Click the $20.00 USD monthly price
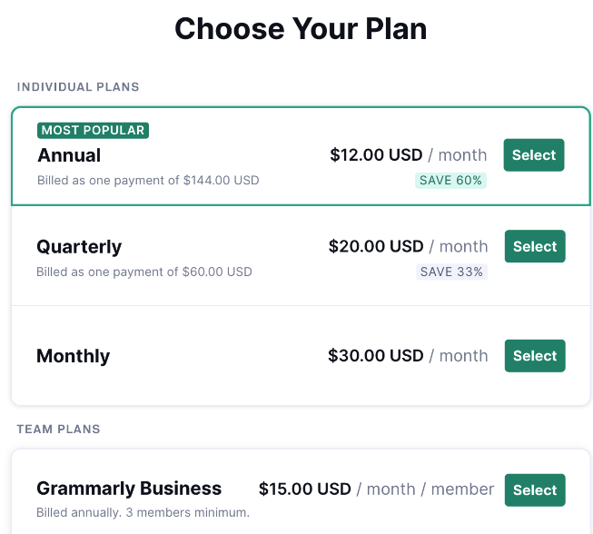Viewport: 593px width, 534px height. click(376, 247)
